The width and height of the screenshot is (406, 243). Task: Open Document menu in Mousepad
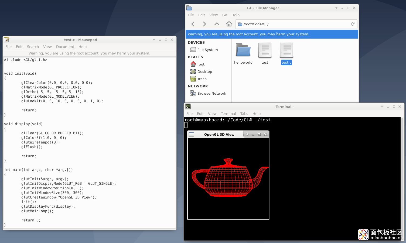65,47
